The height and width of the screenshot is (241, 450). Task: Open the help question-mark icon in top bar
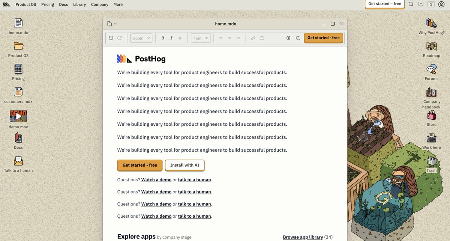click(x=421, y=4)
